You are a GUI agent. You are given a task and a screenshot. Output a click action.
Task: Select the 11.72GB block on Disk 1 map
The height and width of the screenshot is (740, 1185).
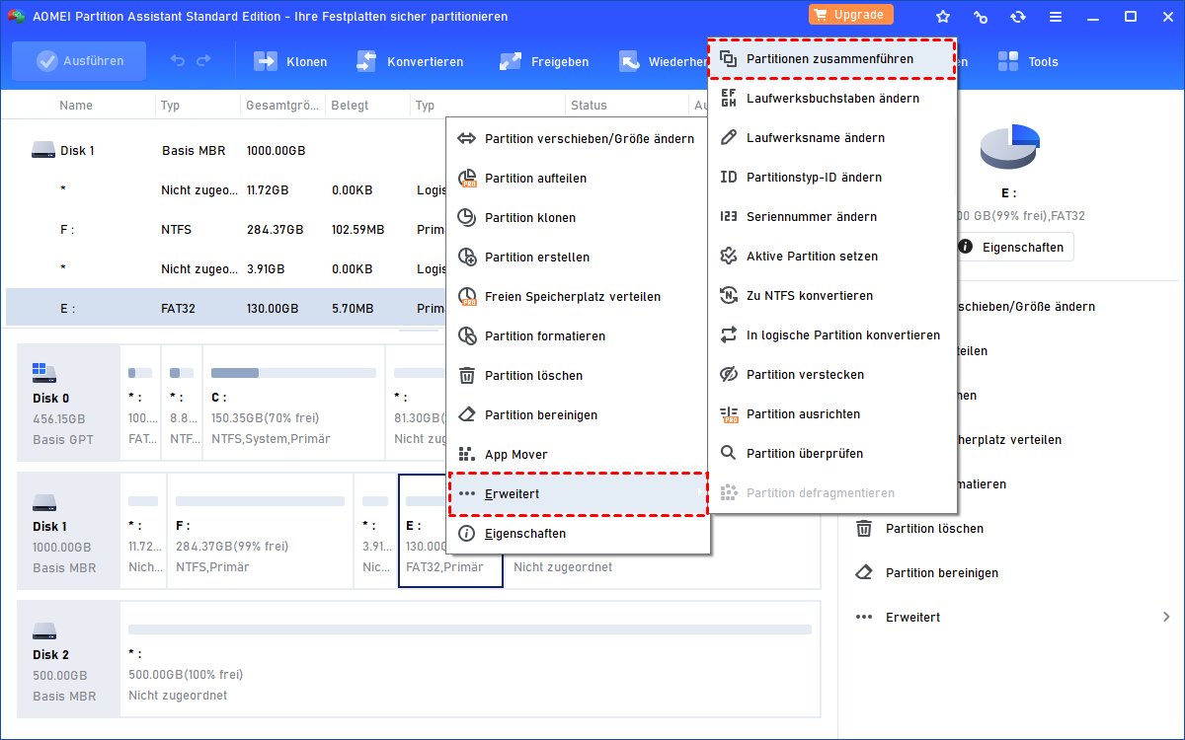click(x=143, y=531)
